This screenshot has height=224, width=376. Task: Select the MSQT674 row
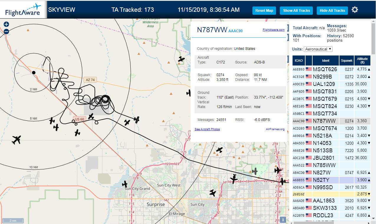click(331, 128)
